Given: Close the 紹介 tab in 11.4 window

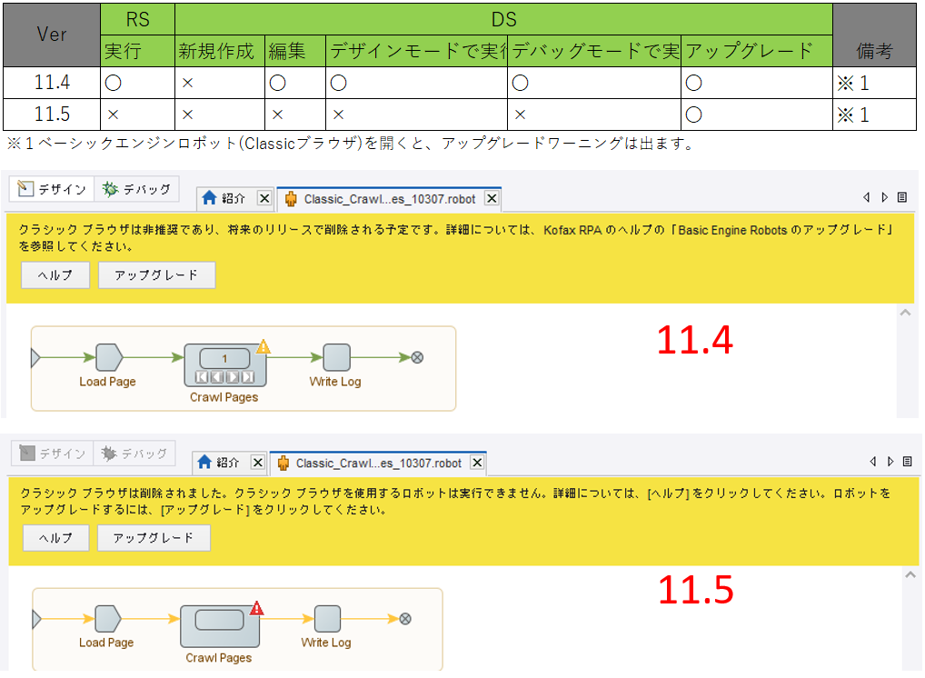Looking at the screenshot, I should pos(264,198).
